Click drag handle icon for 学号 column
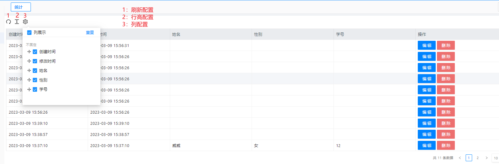Image resolution: width=499 pixels, height=164 pixels. click(x=29, y=89)
